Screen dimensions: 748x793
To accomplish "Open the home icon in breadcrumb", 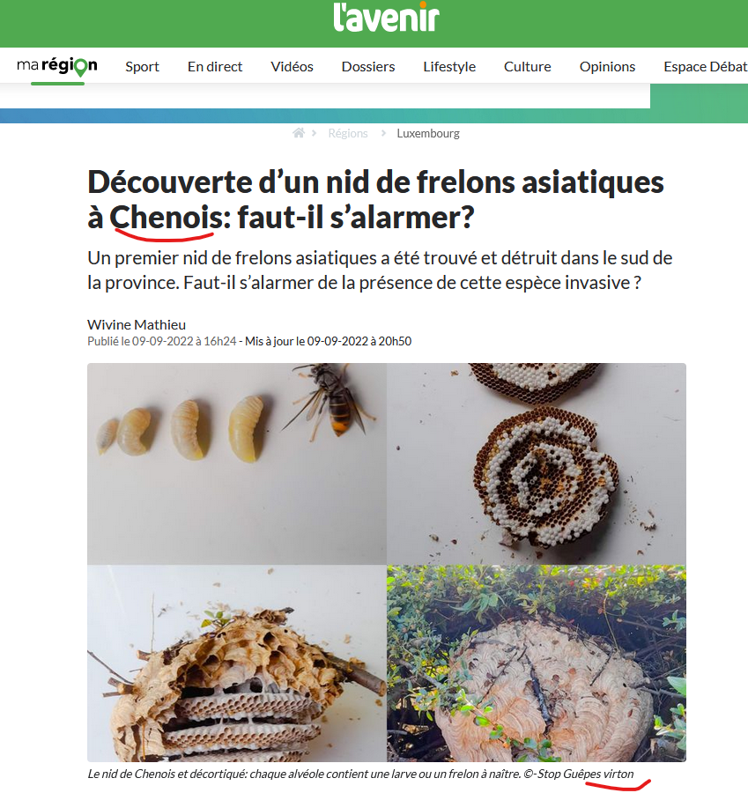I will point(299,133).
